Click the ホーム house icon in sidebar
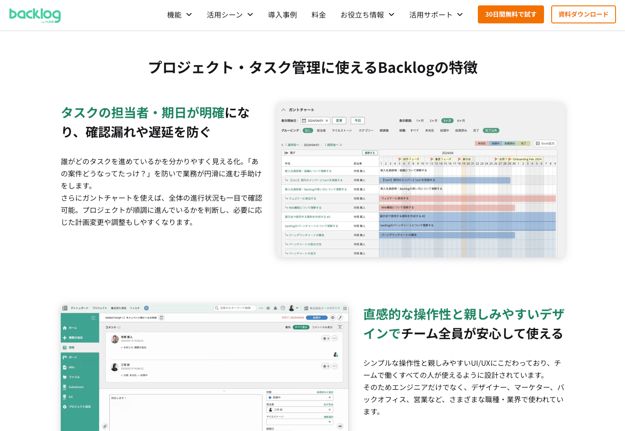 [65, 328]
